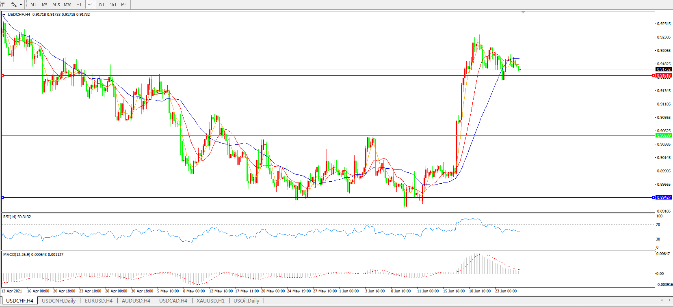673x307 pixels.
Task: Select the red horizontal line price label 0.91618
Action: [x=664, y=75]
